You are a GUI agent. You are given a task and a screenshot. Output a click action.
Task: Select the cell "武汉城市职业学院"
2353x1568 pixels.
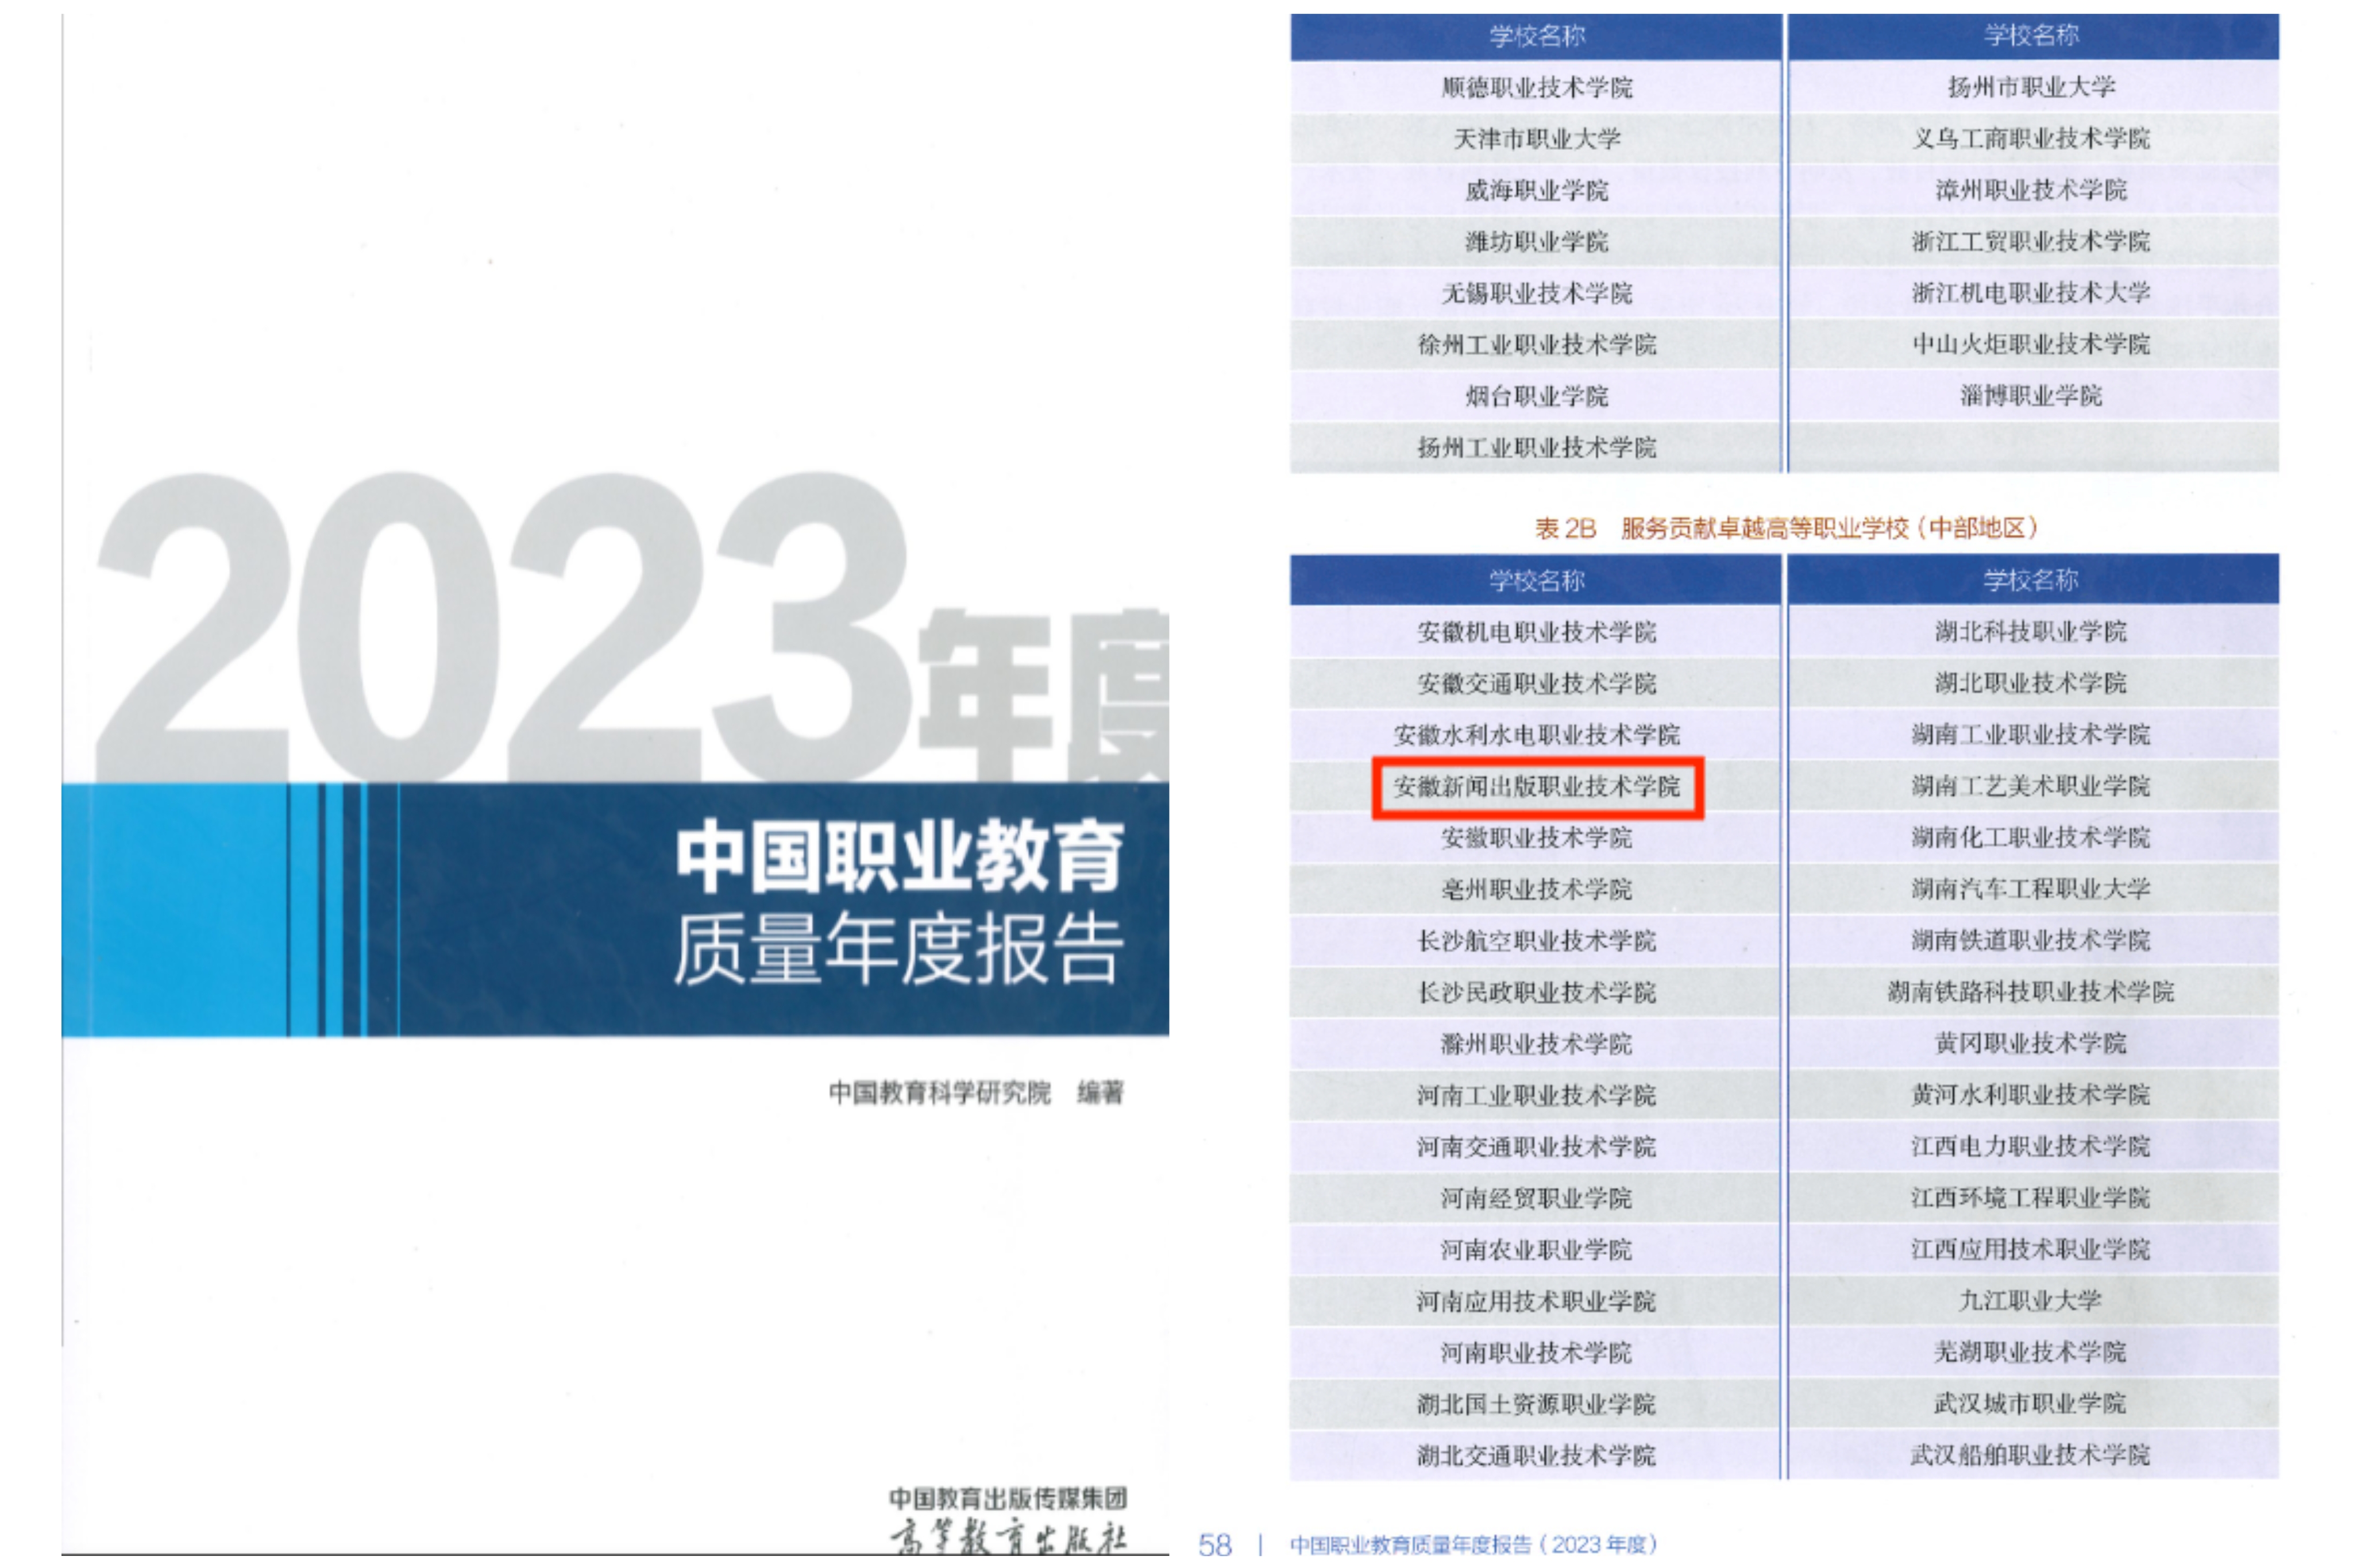pyautogui.click(x=2030, y=1404)
